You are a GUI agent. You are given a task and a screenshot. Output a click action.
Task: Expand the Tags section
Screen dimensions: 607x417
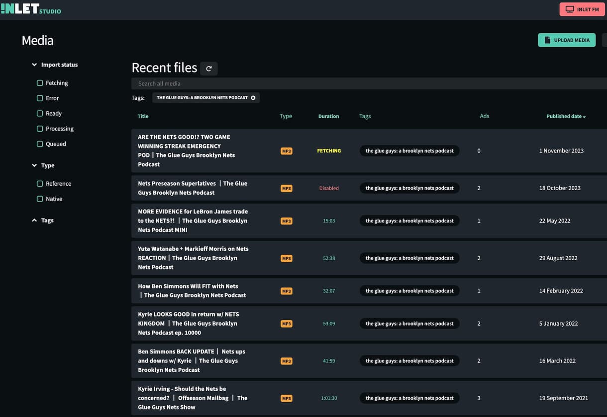[34, 220]
